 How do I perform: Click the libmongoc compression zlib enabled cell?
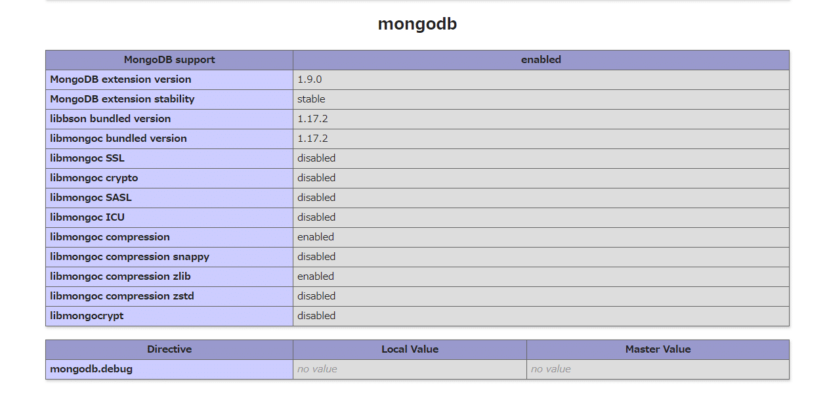[316, 276]
